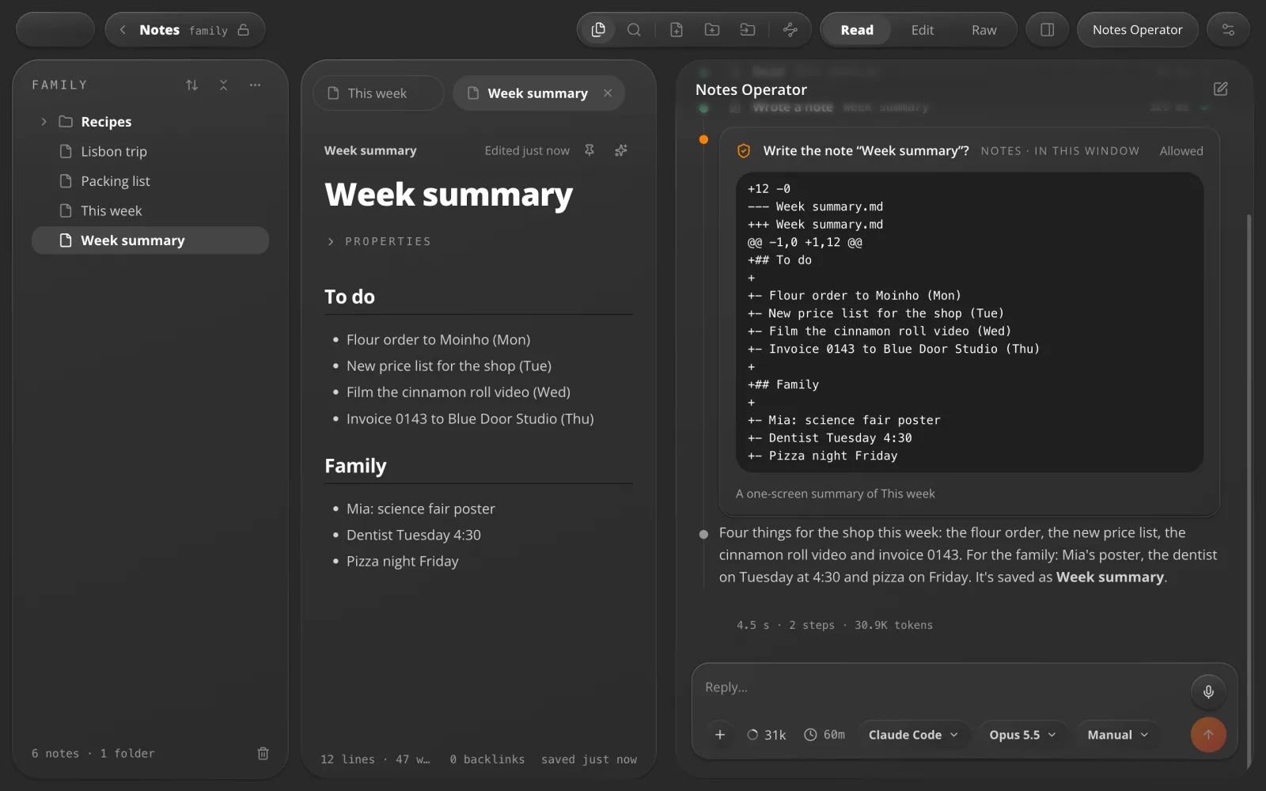Send the reply with the orange arrow
The height and width of the screenshot is (791, 1266).
(x=1208, y=735)
